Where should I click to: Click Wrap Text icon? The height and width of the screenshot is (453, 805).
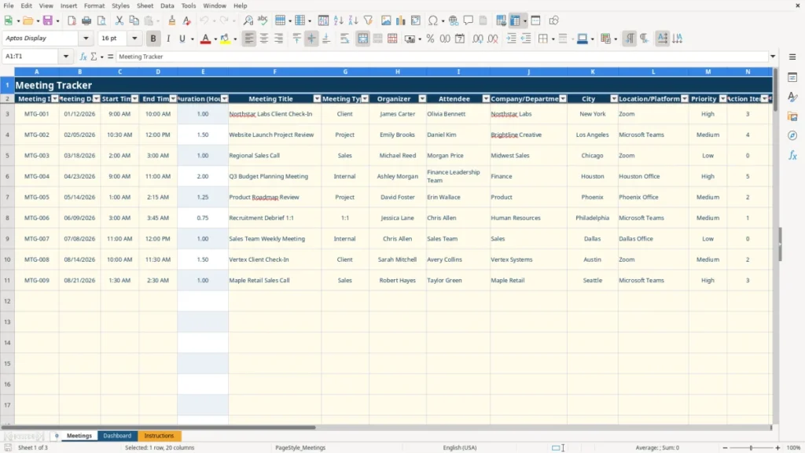coord(344,39)
